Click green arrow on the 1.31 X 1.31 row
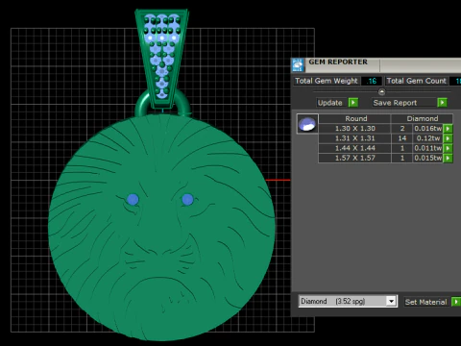This screenshot has width=461, height=346. pos(448,138)
